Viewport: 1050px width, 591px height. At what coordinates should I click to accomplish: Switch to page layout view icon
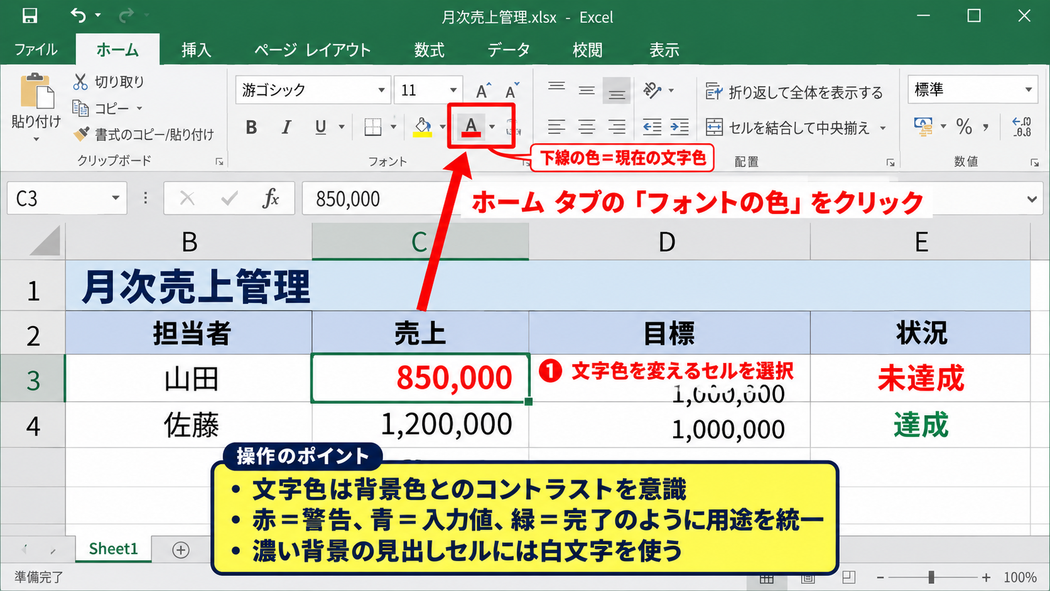[808, 577]
